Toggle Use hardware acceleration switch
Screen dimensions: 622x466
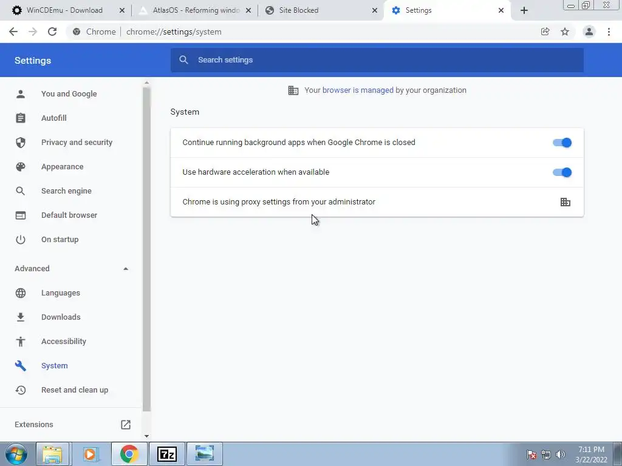pyautogui.click(x=562, y=172)
